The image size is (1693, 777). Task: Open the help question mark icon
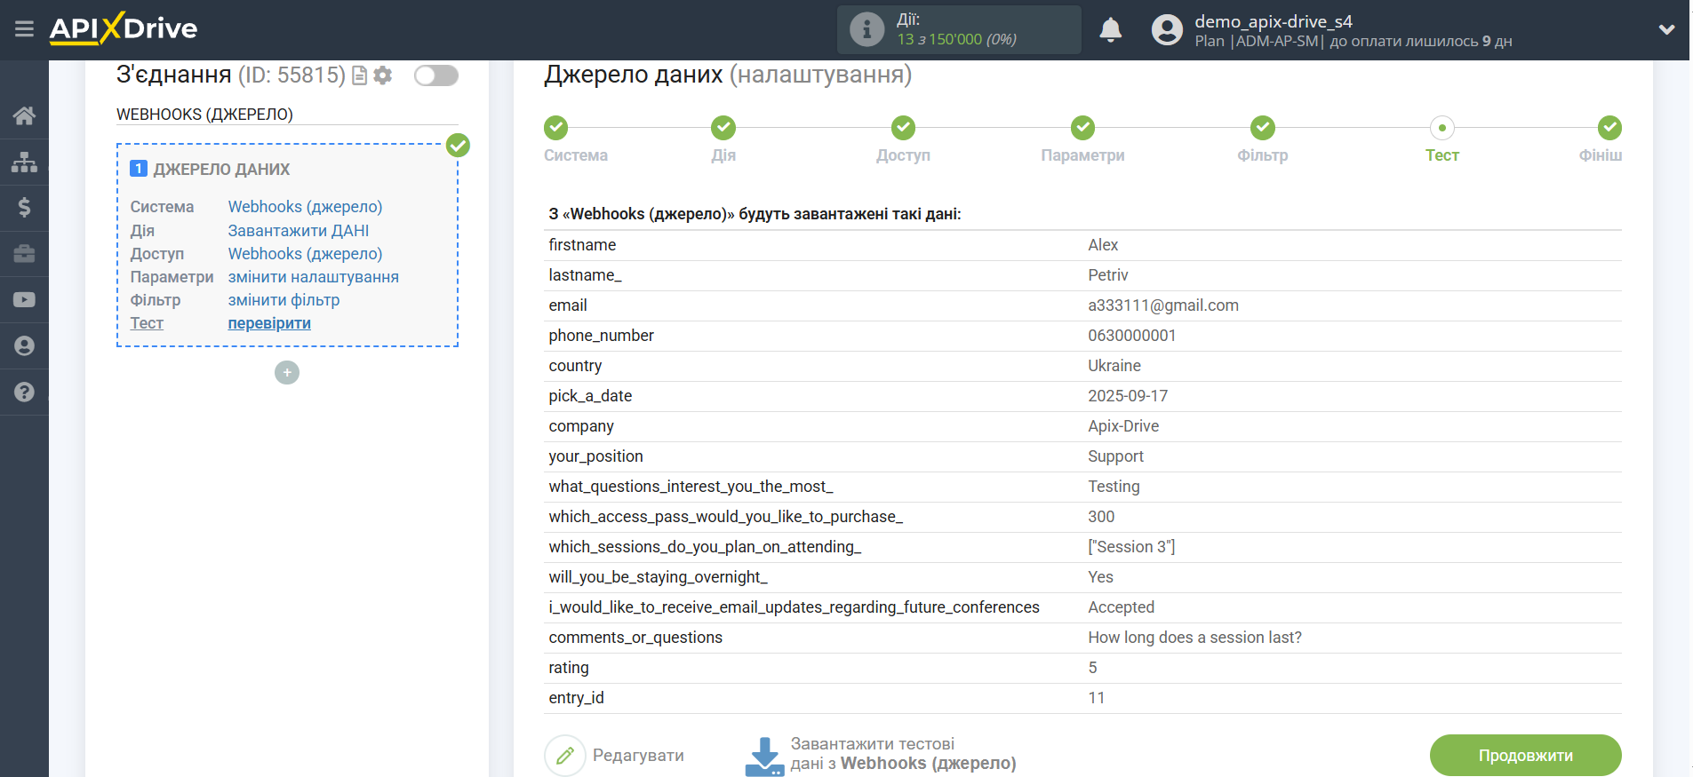click(24, 392)
